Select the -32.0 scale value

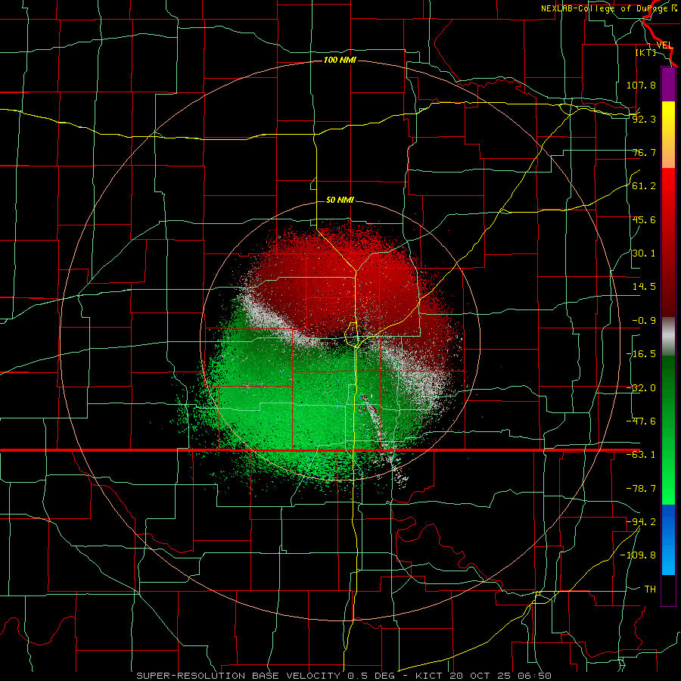(641, 388)
